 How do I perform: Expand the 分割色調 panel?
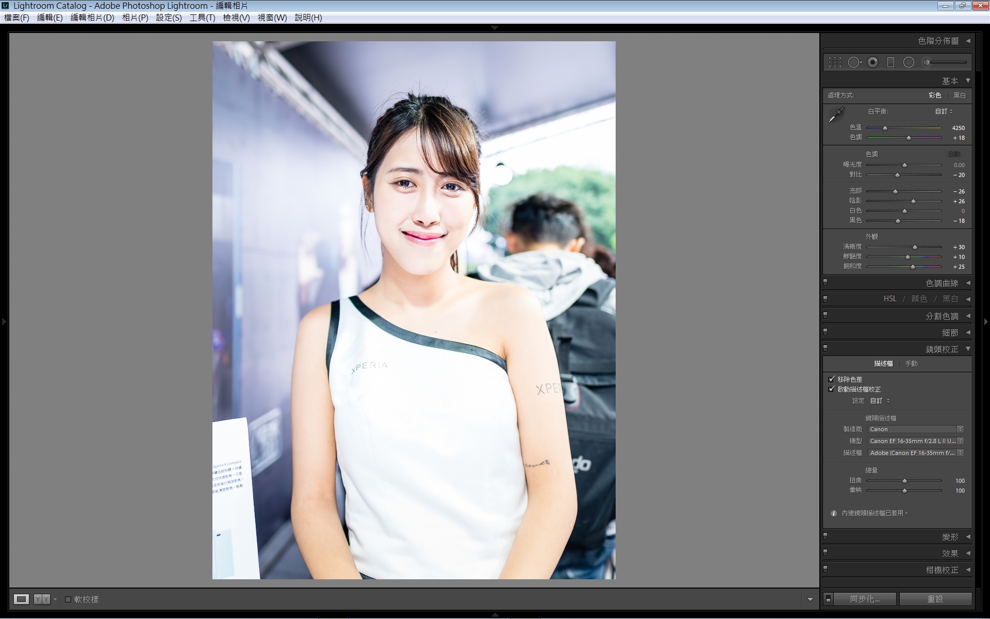pos(968,316)
